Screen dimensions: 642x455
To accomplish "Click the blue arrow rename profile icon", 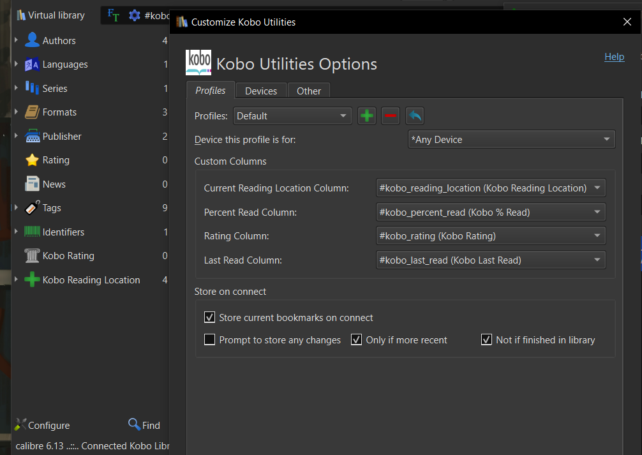I will (415, 116).
